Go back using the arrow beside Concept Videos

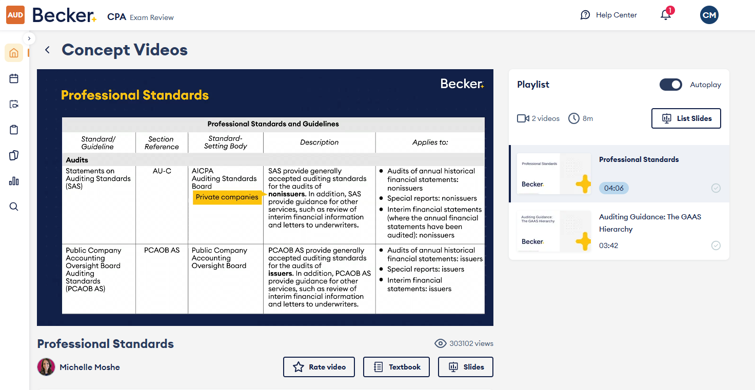click(x=47, y=50)
